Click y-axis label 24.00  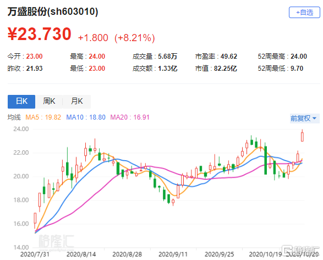(21, 129)
